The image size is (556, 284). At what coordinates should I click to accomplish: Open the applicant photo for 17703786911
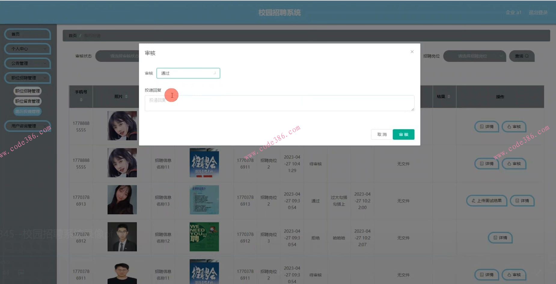pyautogui.click(x=122, y=273)
